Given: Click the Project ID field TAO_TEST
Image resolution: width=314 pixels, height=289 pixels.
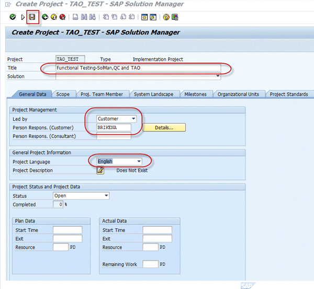Looking at the screenshot, I should click(70, 59).
